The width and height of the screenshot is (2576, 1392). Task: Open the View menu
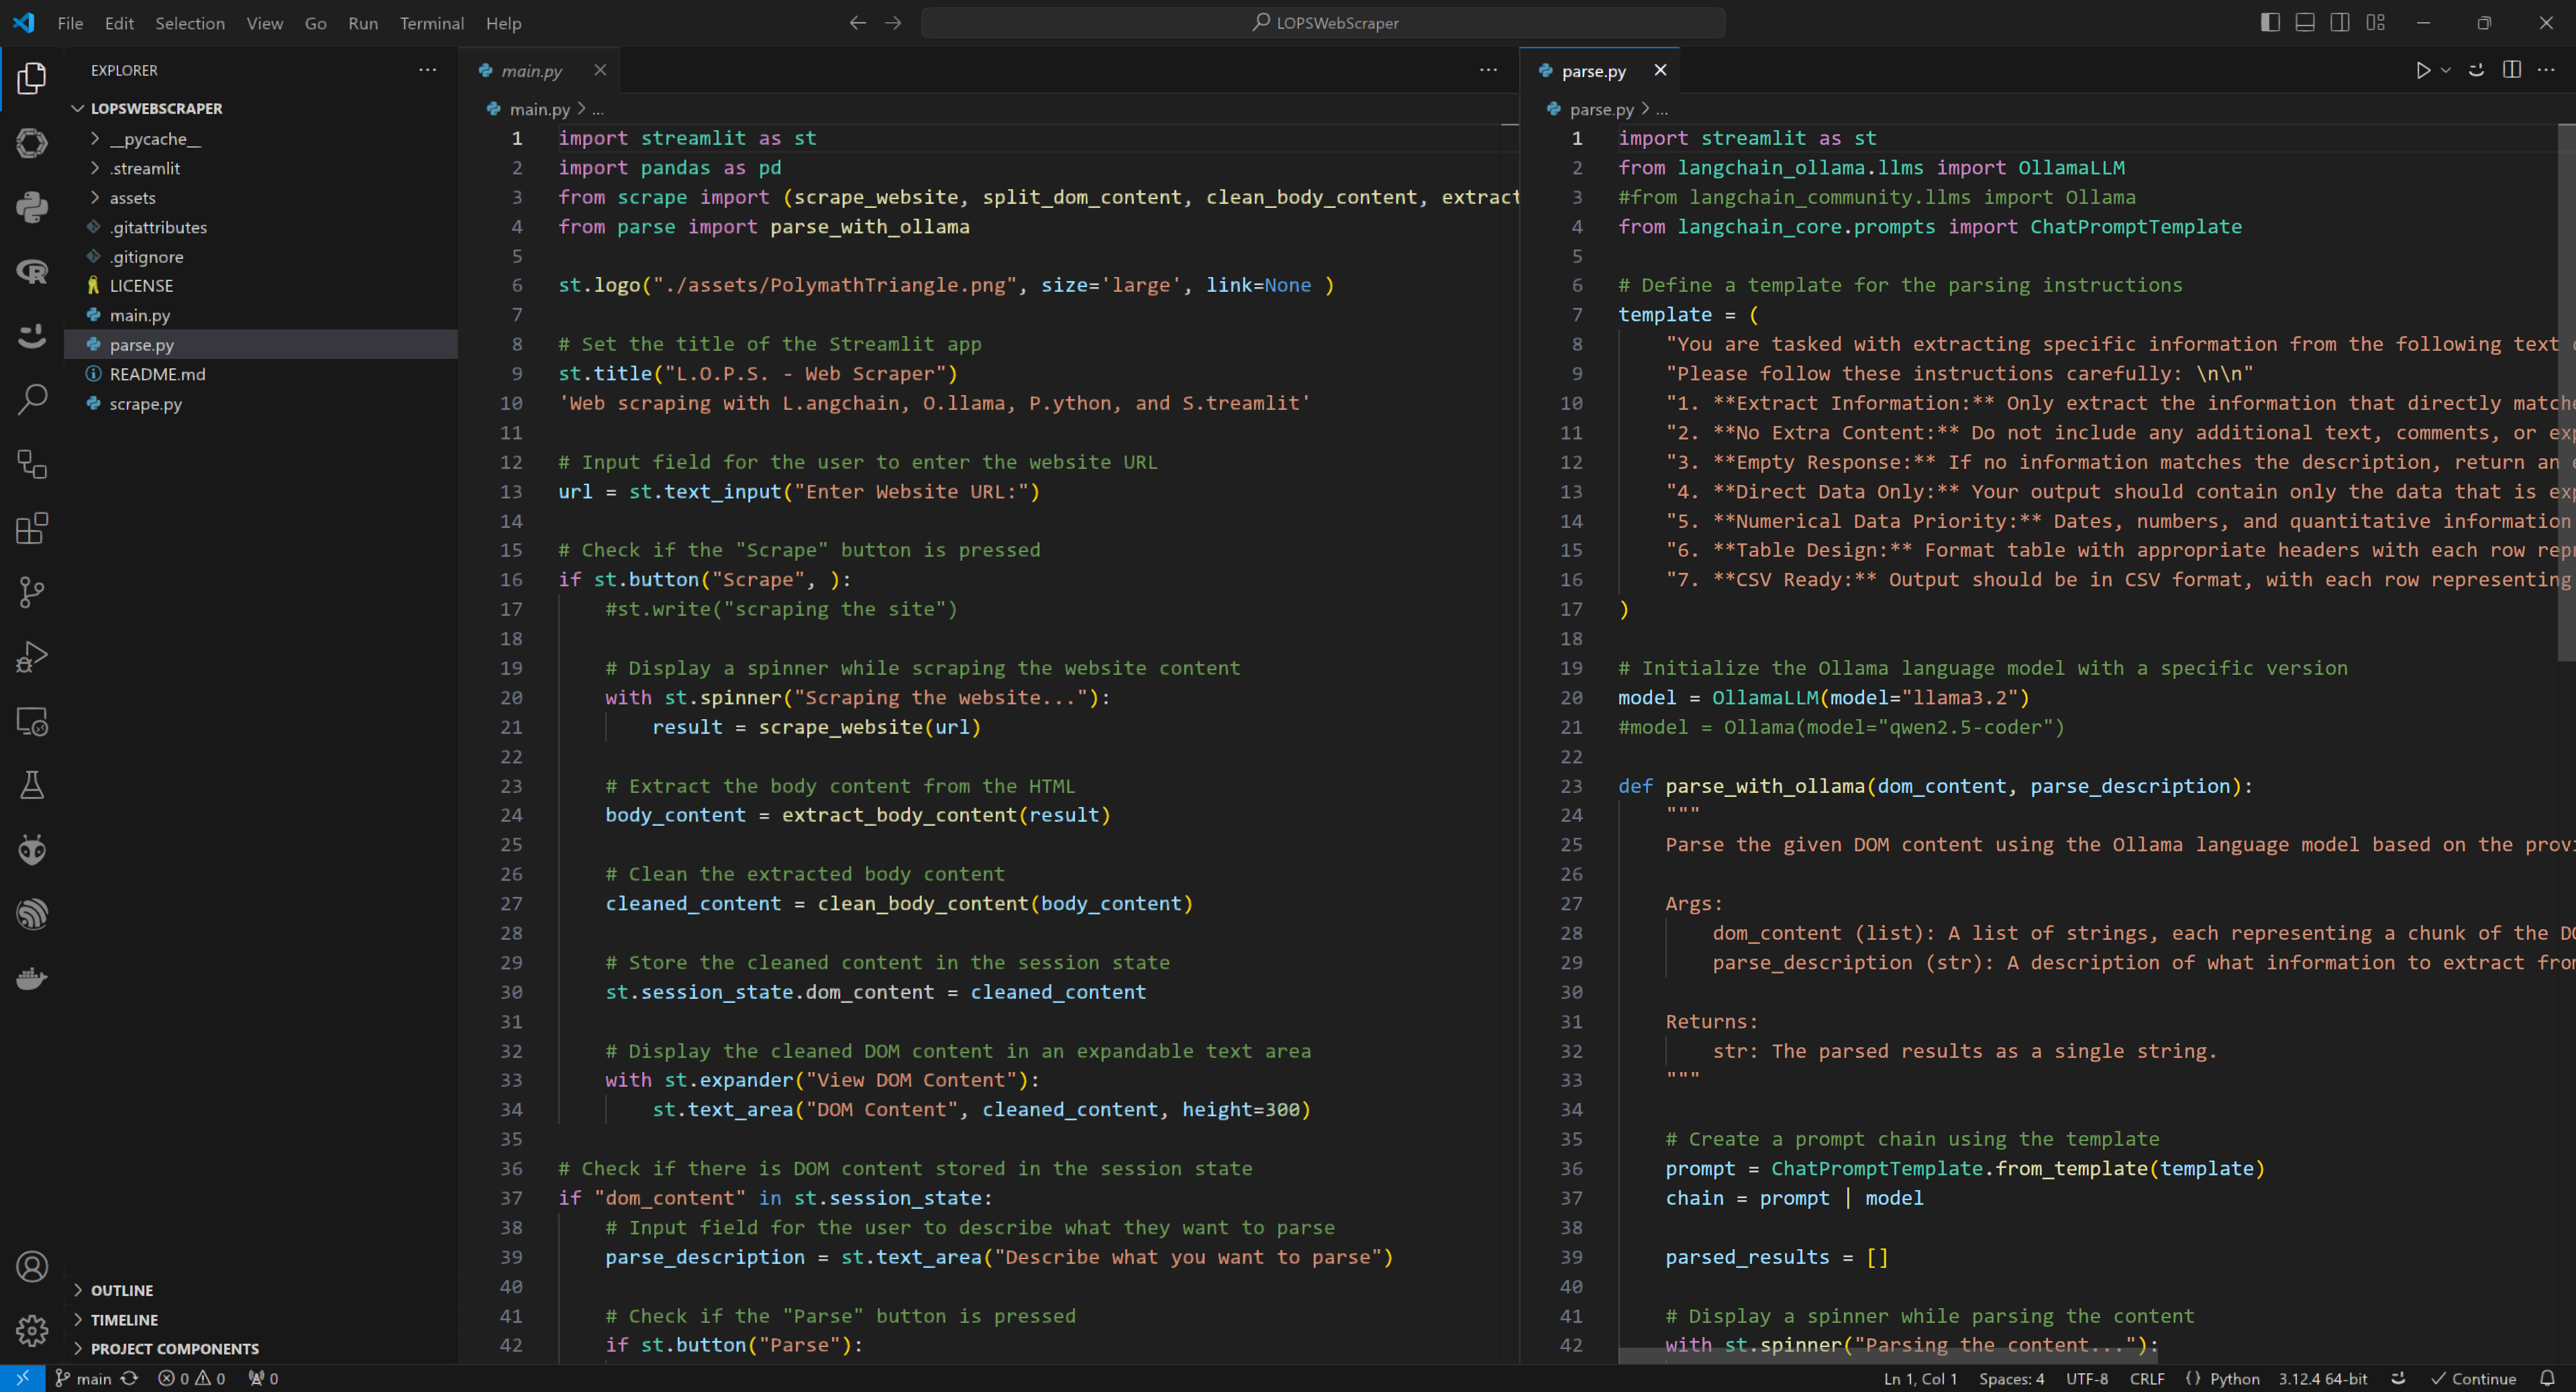tap(264, 23)
